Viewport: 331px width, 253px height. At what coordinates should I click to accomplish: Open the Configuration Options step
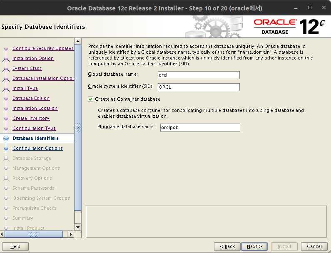(x=37, y=148)
